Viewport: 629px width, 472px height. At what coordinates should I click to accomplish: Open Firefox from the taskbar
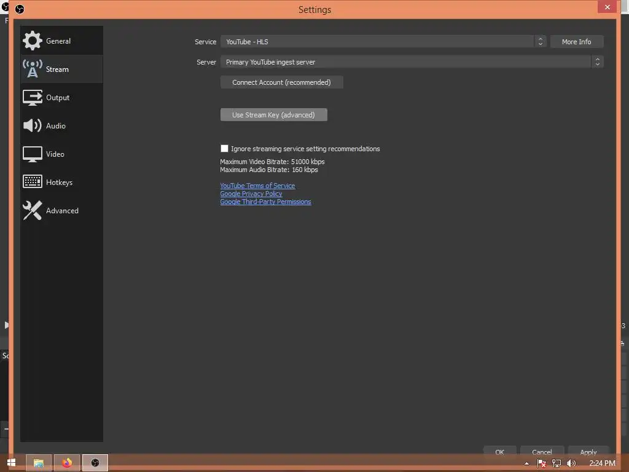click(66, 463)
